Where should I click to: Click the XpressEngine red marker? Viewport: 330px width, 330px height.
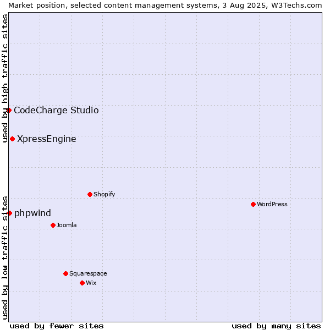(13, 139)
